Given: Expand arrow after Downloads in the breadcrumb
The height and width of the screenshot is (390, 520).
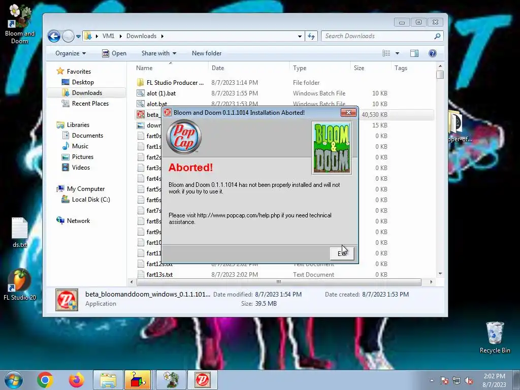Looking at the screenshot, I should tap(162, 36).
